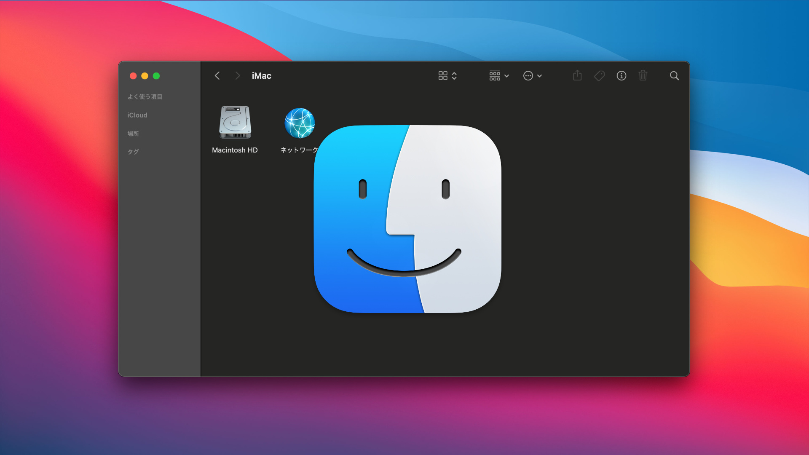Expand the タグ sidebar section
This screenshot has width=809, height=455.
tap(133, 152)
